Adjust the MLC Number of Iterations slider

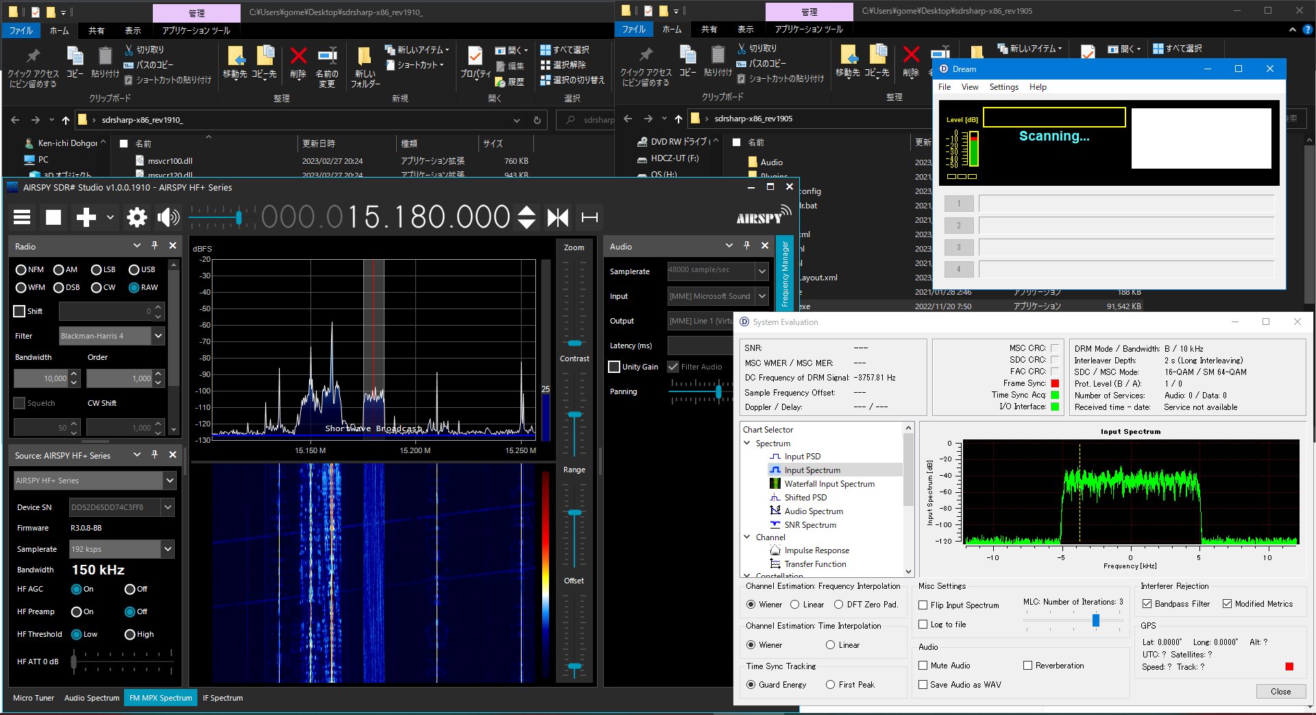[x=1096, y=620]
